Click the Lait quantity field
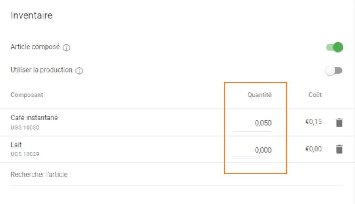 (252, 150)
